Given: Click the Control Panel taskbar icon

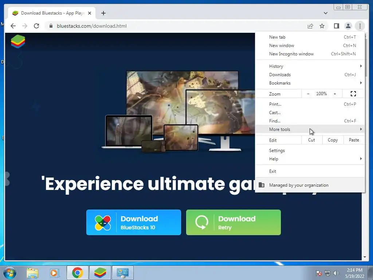Looking at the screenshot, I should (x=123, y=273).
